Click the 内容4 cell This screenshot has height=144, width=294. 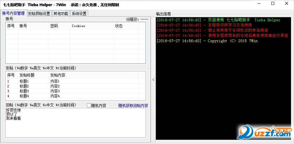pos(55,96)
